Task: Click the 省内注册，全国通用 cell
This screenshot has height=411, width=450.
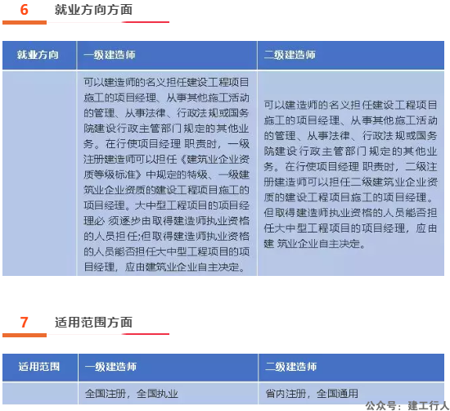Action: [312, 394]
